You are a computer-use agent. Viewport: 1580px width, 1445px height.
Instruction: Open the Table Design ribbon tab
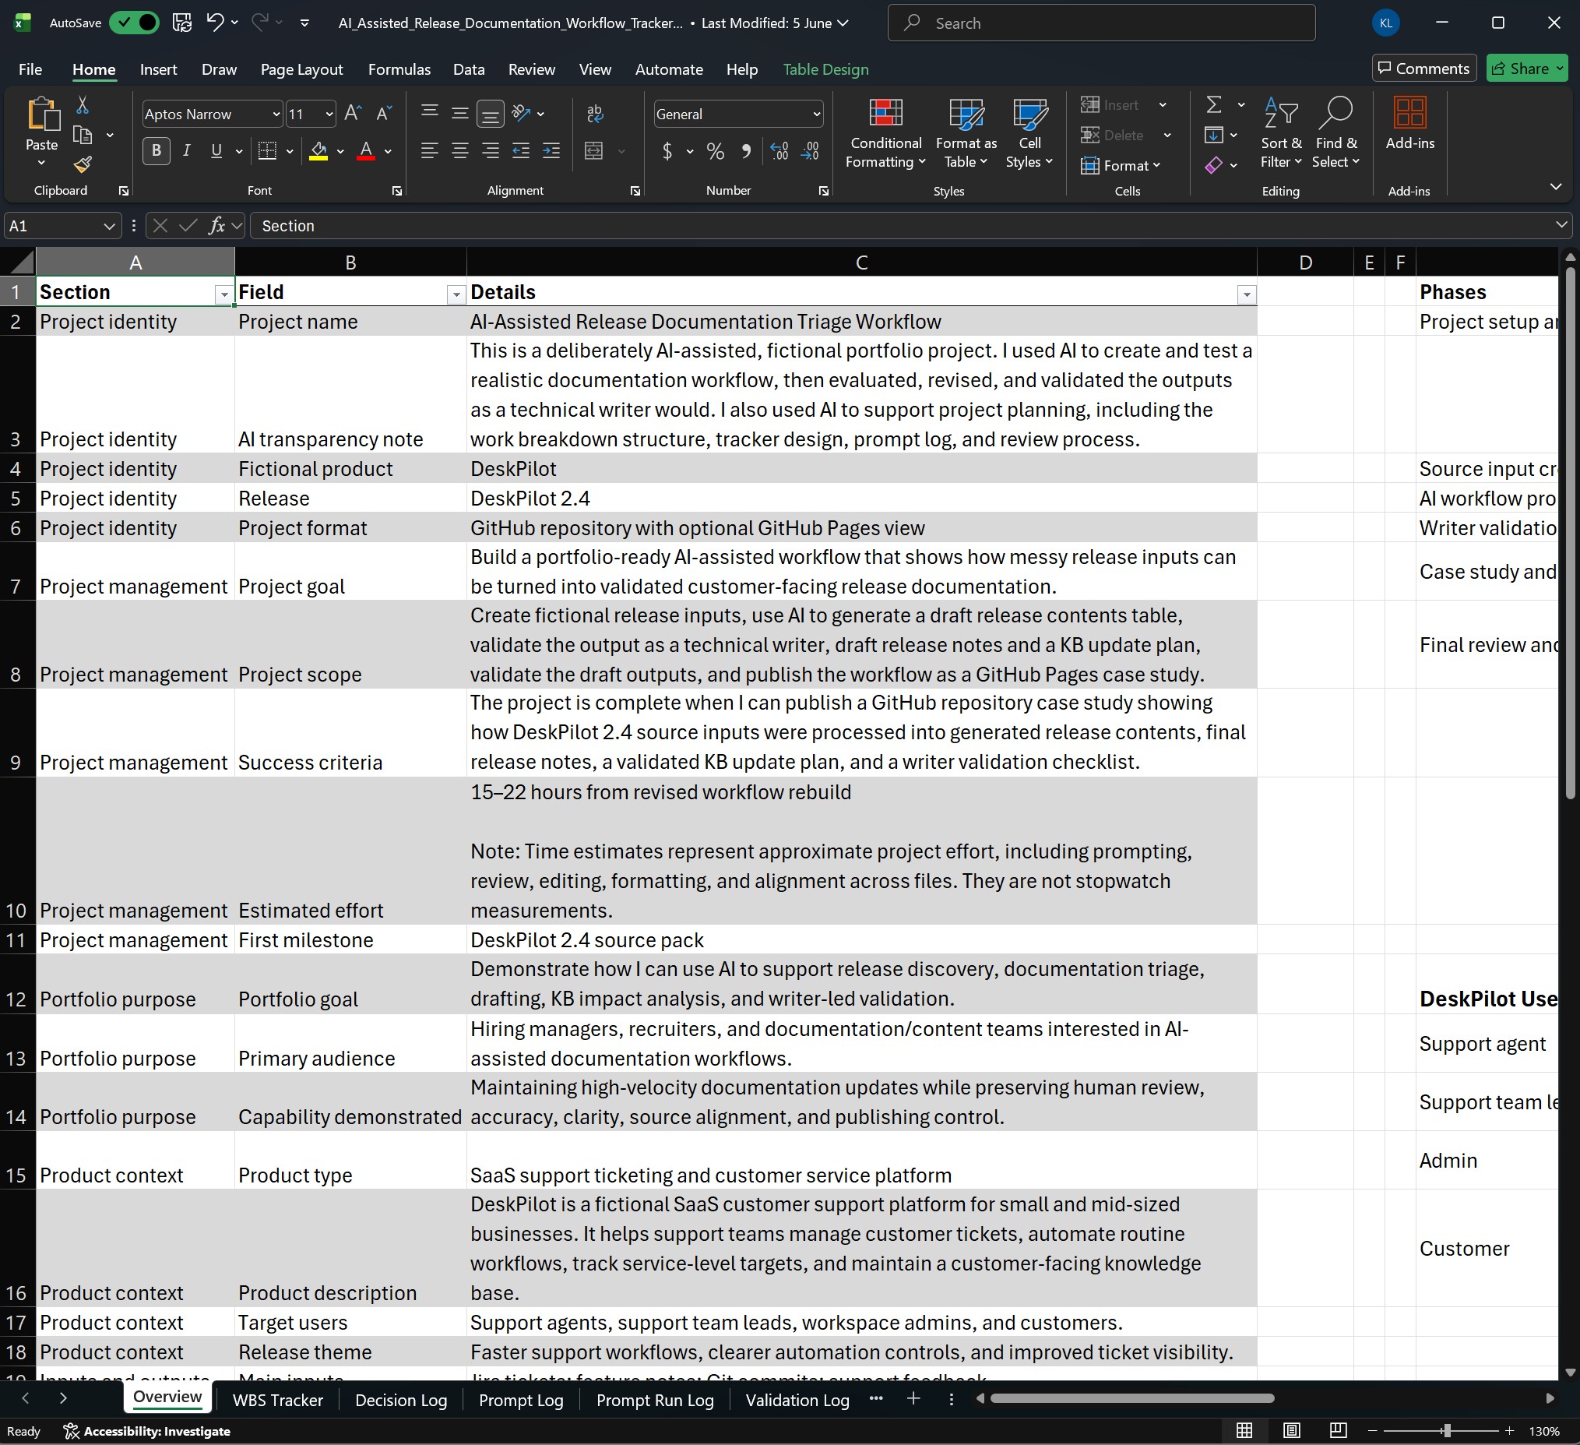[x=825, y=69]
